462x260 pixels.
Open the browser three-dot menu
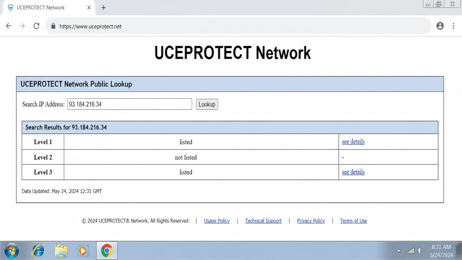(x=453, y=26)
